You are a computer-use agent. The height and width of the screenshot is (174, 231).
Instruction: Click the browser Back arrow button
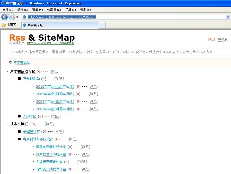[4, 17]
